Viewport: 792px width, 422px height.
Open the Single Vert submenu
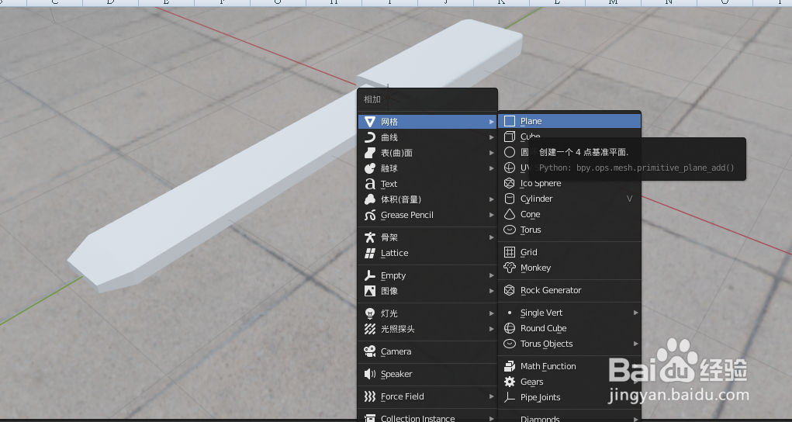point(569,313)
